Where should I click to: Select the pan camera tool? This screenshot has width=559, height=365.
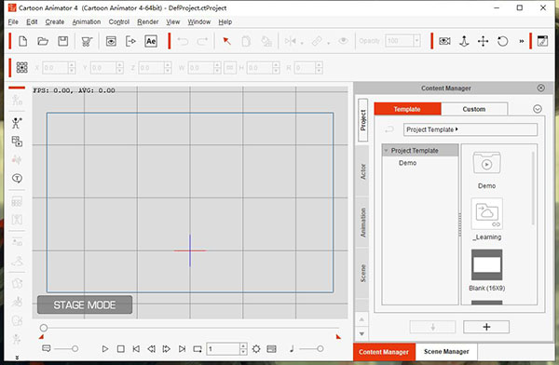[x=483, y=41]
